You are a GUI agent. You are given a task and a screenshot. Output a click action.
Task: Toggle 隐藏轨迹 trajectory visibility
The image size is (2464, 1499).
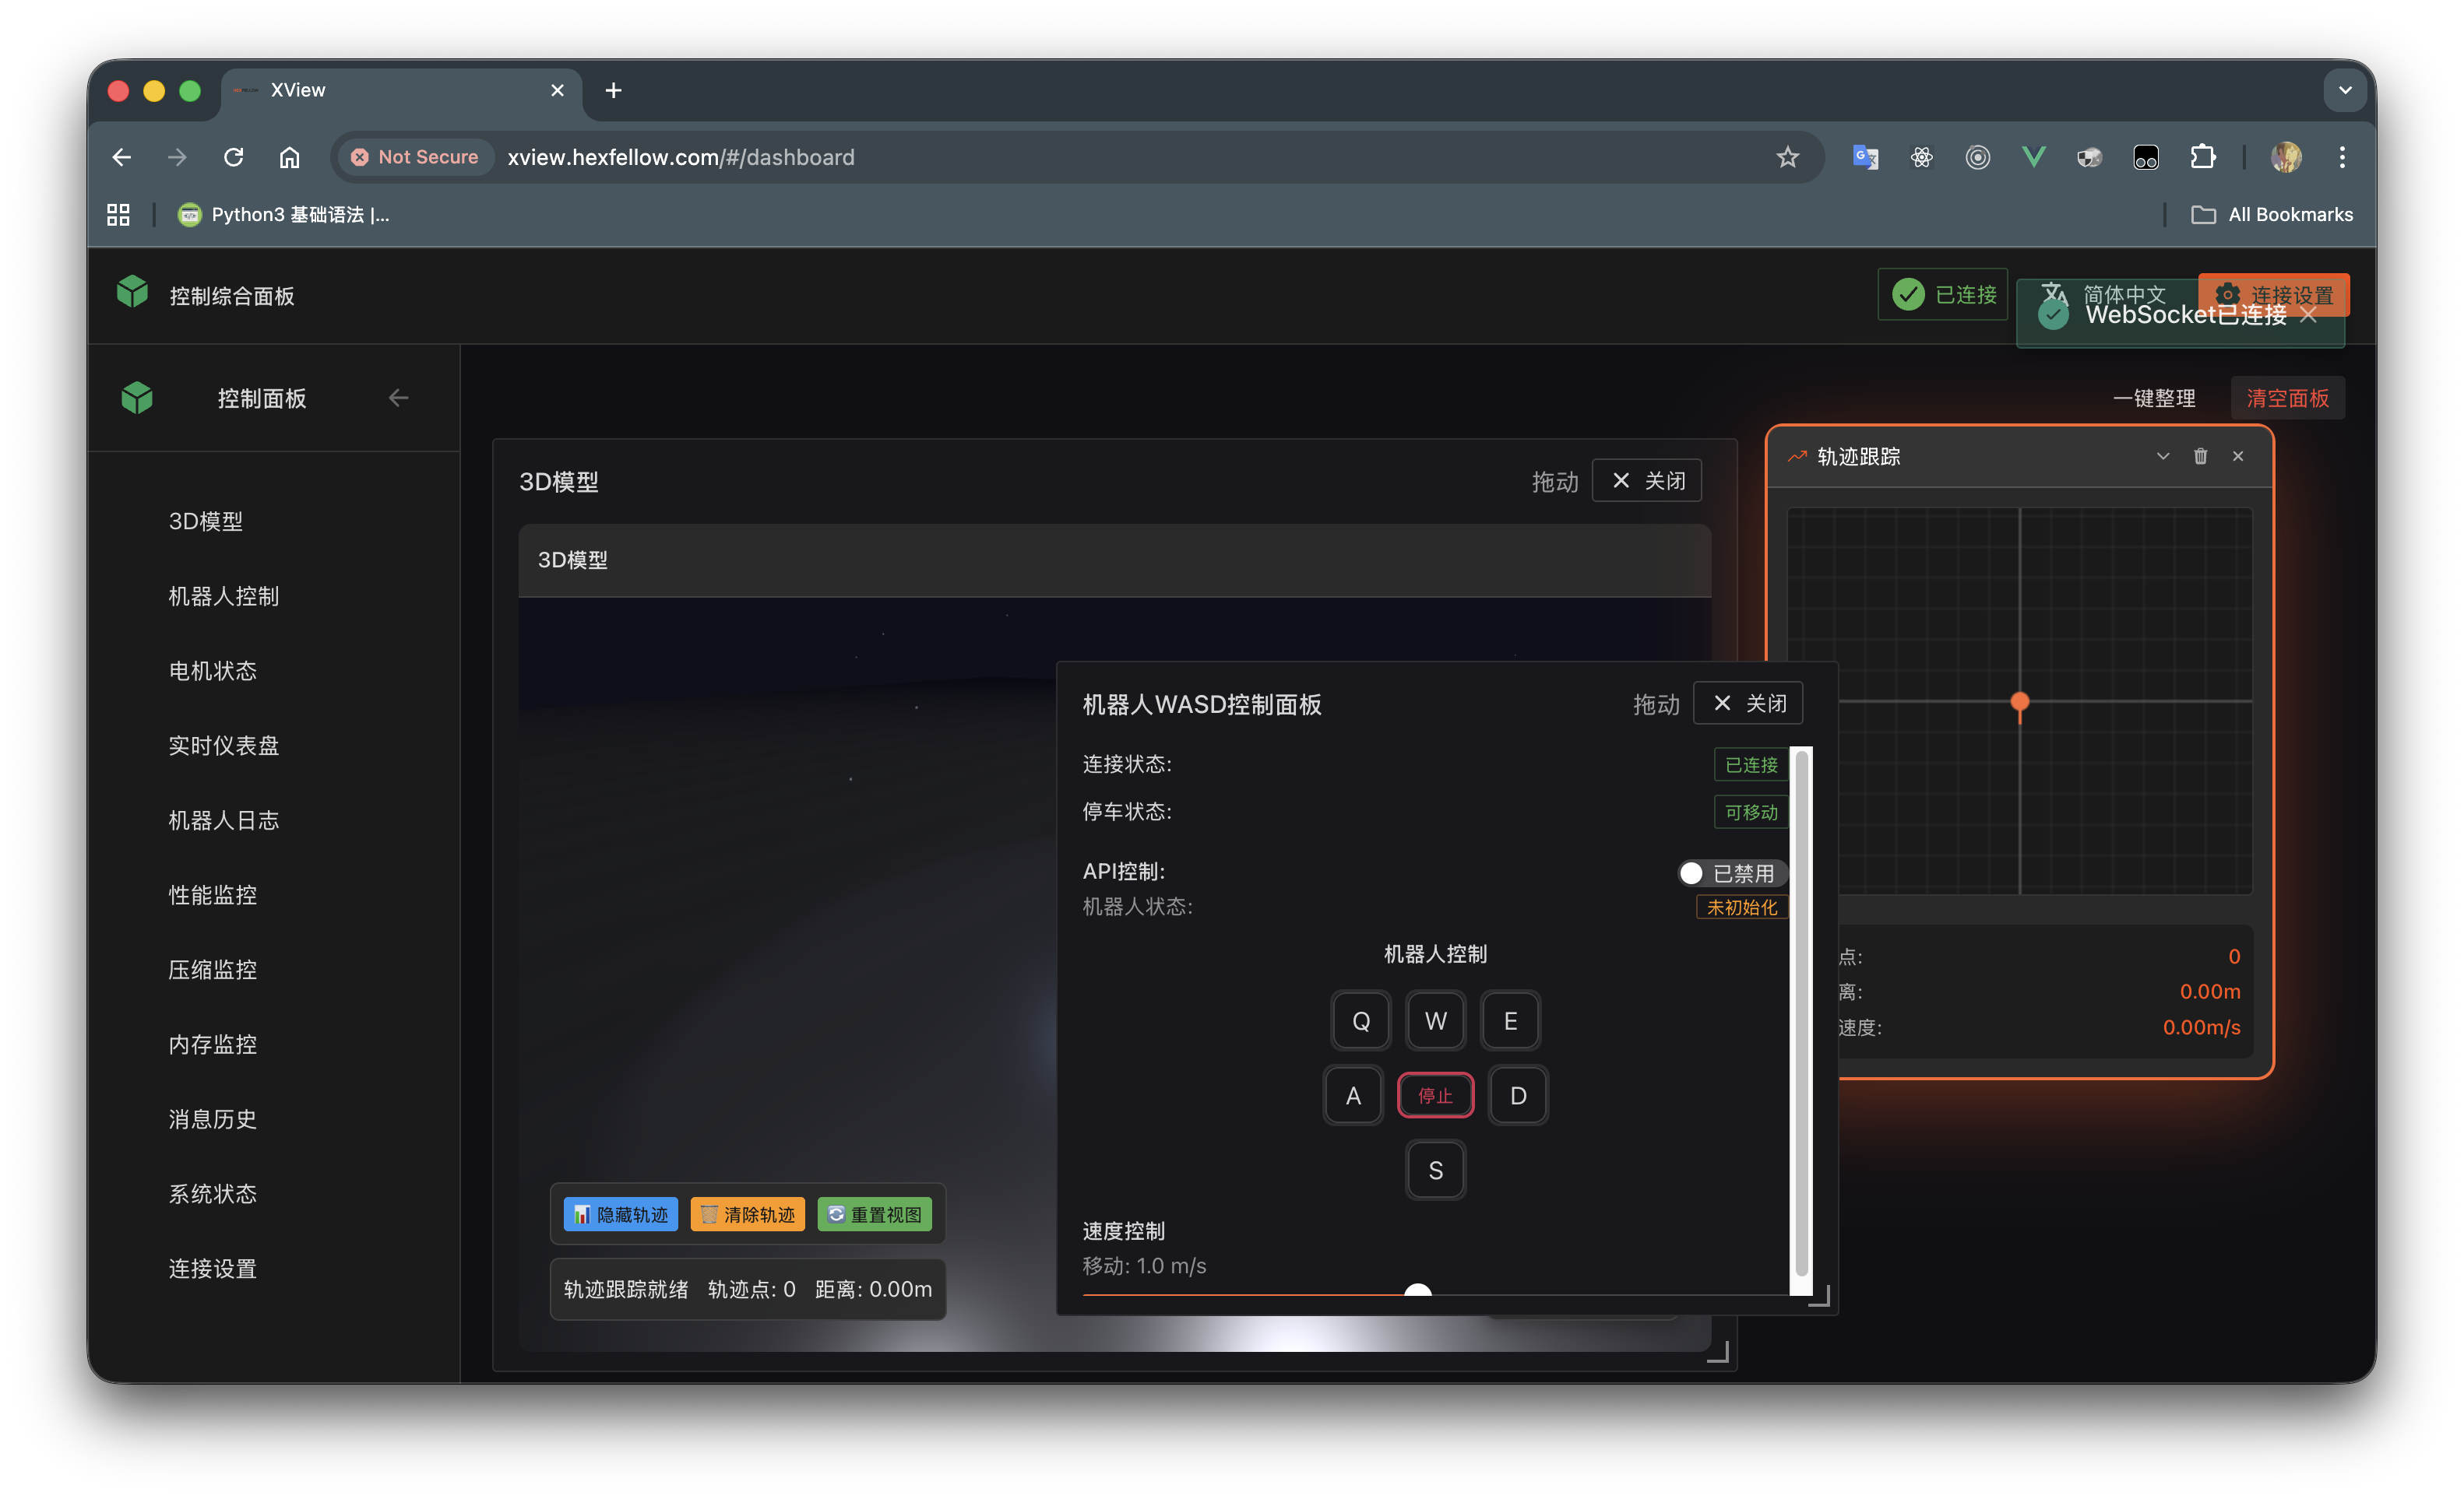620,1214
